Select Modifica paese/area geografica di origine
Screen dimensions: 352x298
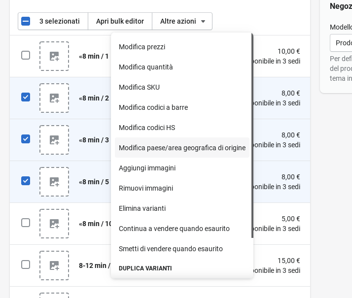click(x=182, y=148)
